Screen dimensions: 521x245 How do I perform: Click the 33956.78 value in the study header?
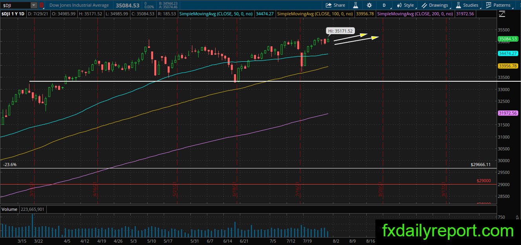[x=364, y=14]
